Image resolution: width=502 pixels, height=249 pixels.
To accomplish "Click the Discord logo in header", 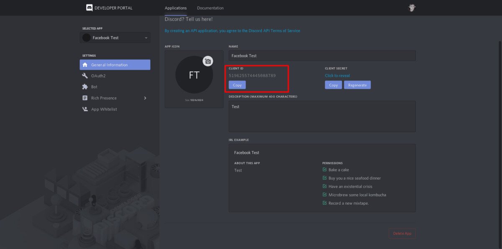I will pyautogui.click(x=89, y=8).
